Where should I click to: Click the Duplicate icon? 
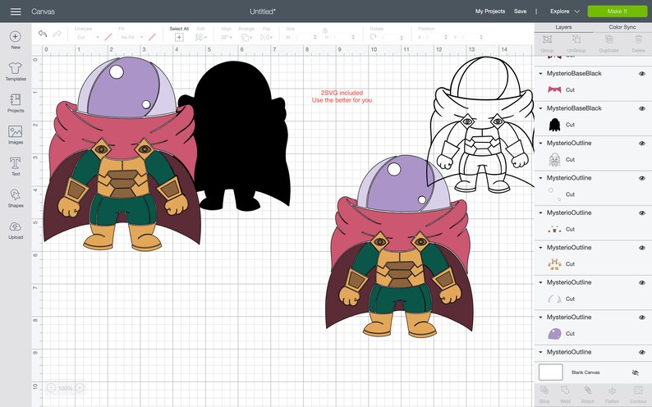pyautogui.click(x=608, y=39)
